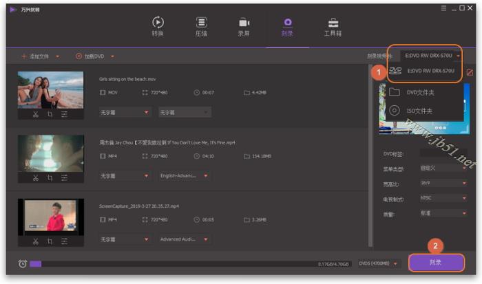Screen dimensions: 482x284
Task: Click the purple 刻录 burn button
Action: 436,263
